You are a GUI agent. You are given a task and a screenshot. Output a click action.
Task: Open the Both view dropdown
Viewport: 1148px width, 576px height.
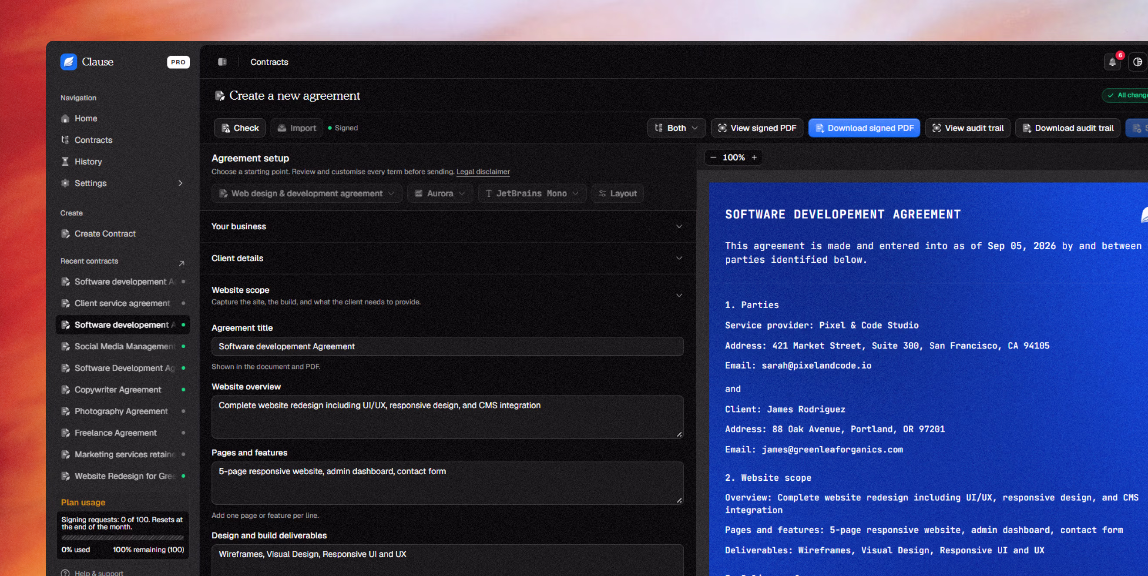[676, 128]
